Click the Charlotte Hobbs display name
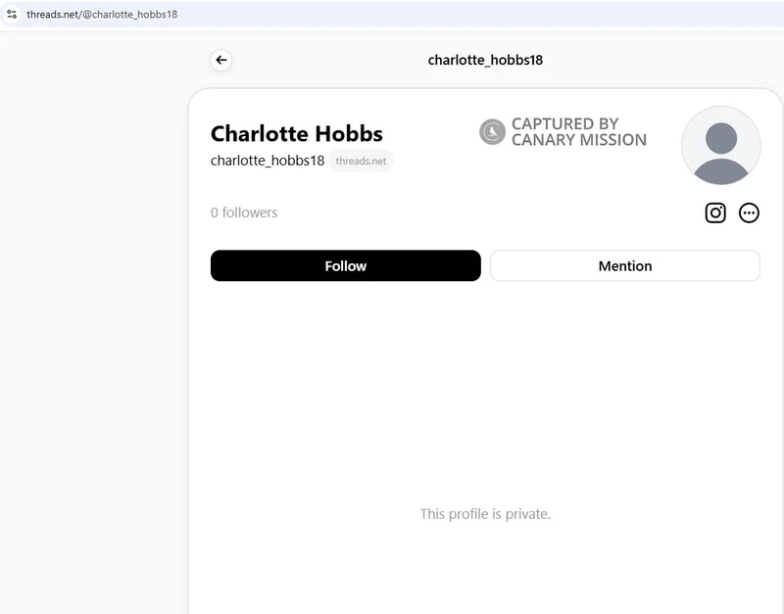 pyautogui.click(x=296, y=133)
